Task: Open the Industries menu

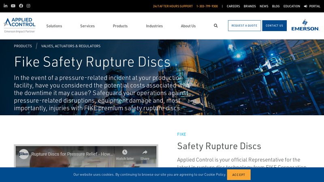Action: (x=154, y=26)
